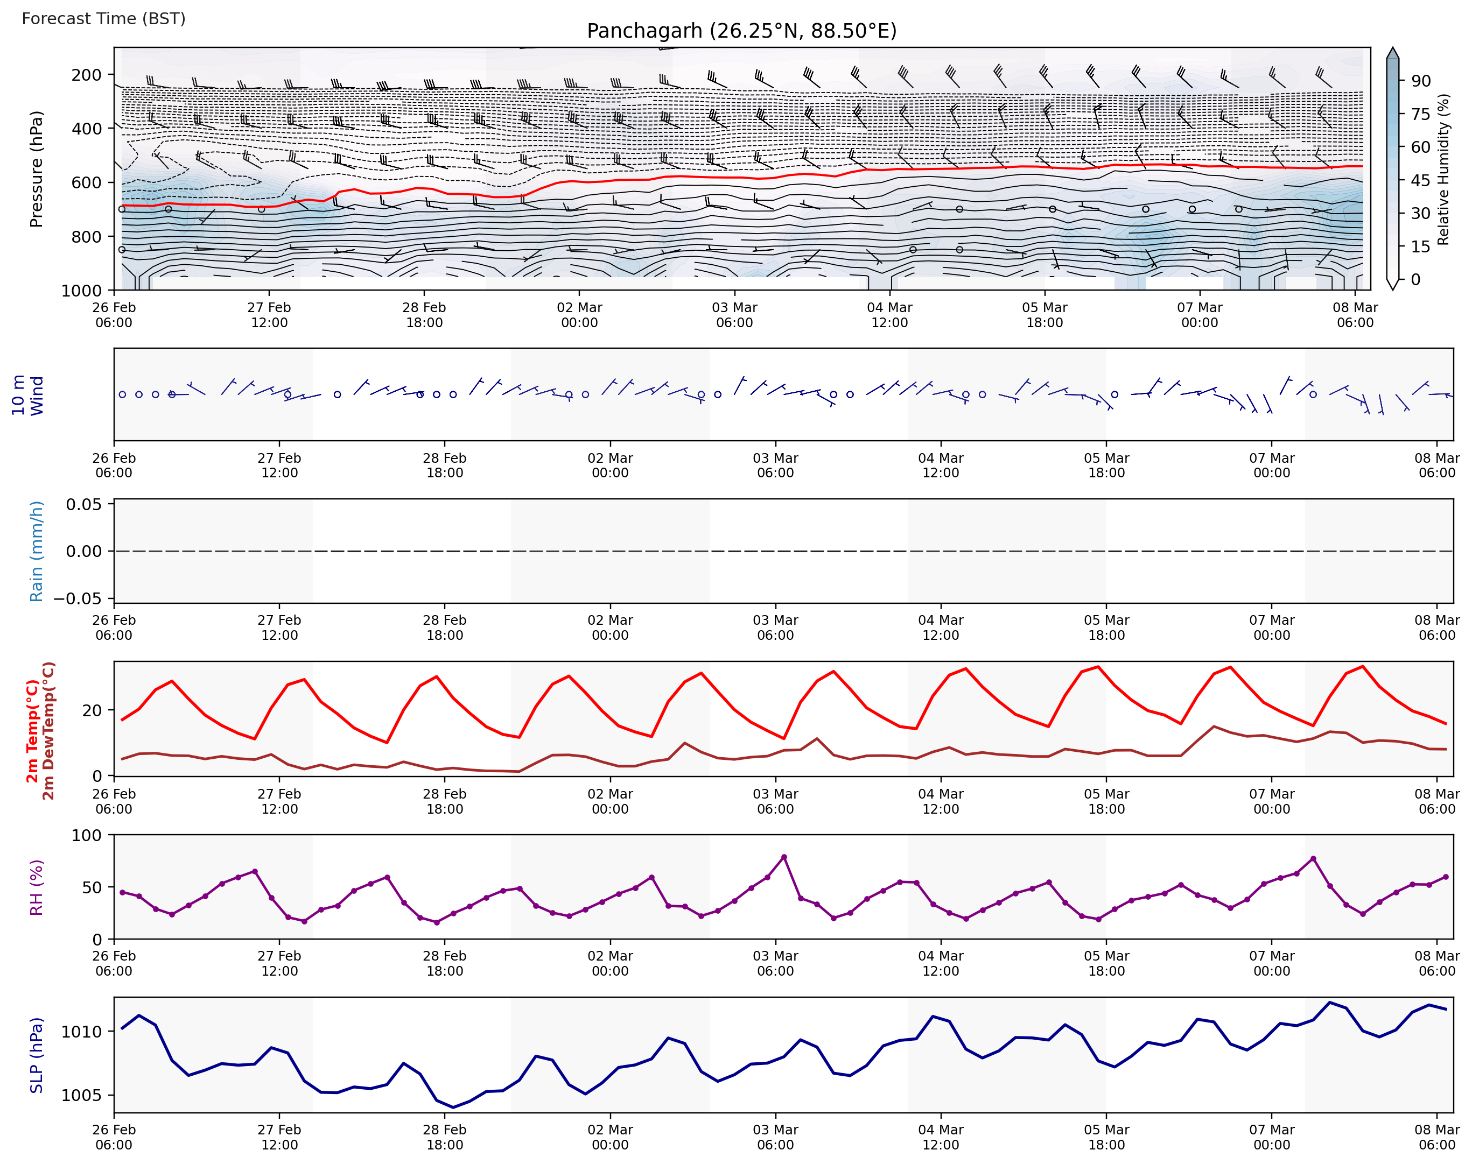Click the first calm-wind circle in 10 m Wind panel
1472x1164 pixels.
pos(123,394)
